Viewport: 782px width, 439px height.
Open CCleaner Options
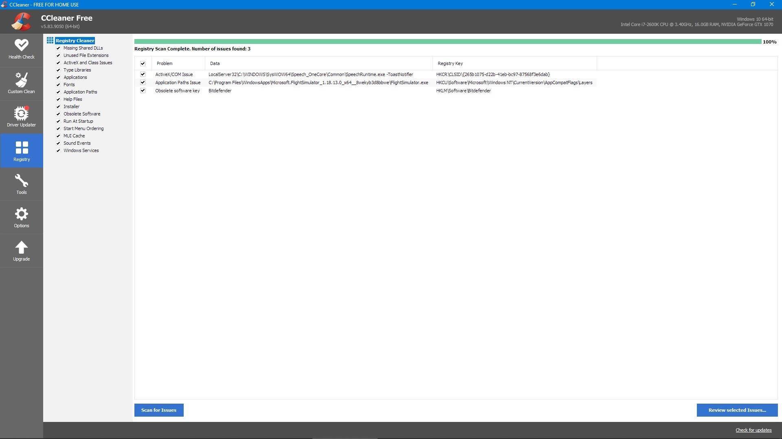tap(21, 217)
